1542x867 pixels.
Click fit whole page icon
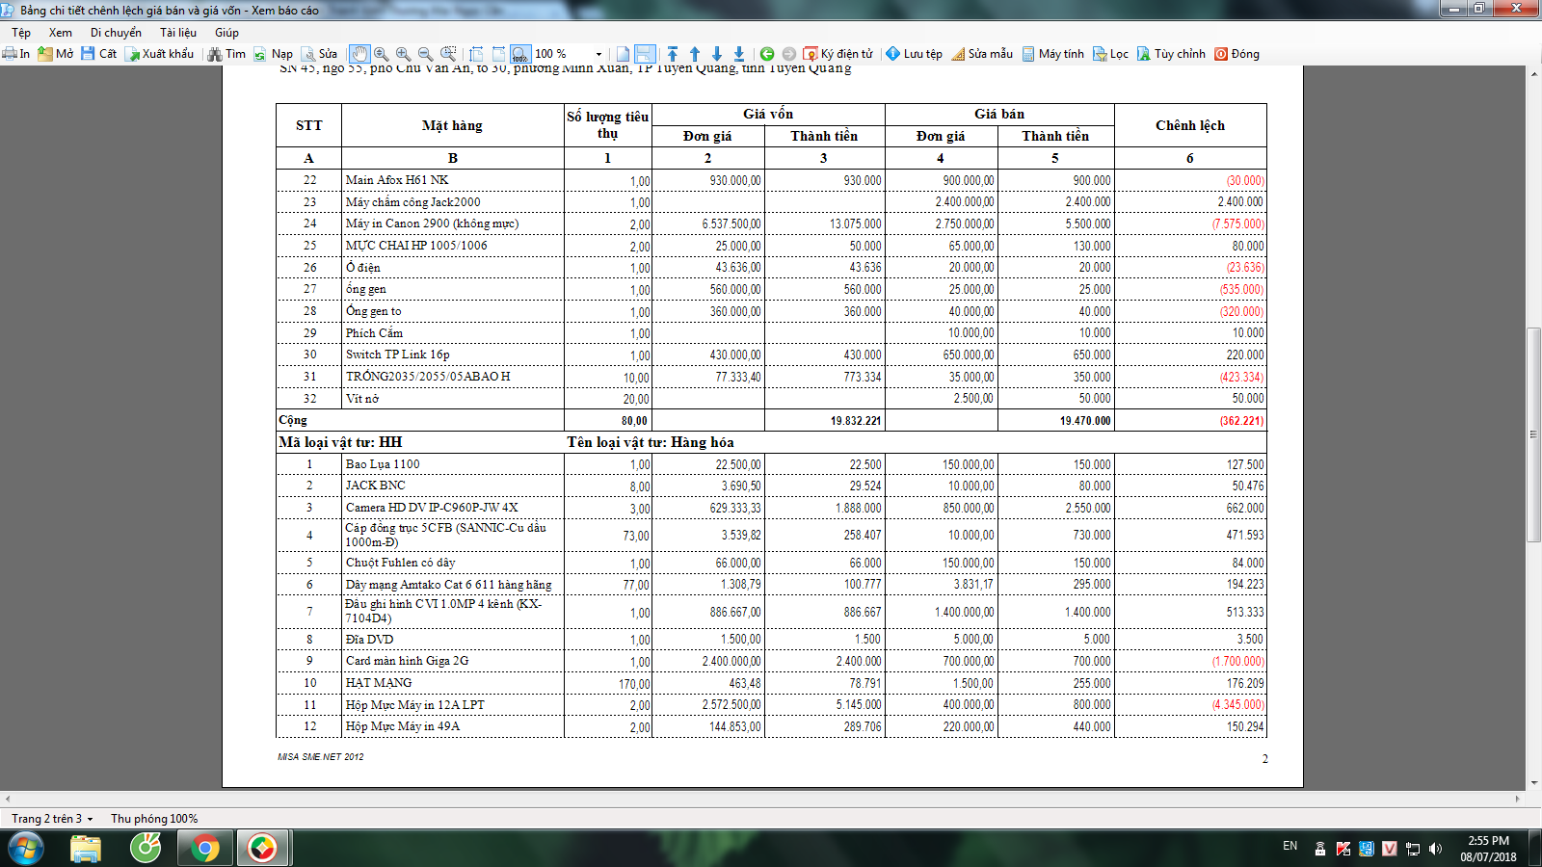[498, 54]
